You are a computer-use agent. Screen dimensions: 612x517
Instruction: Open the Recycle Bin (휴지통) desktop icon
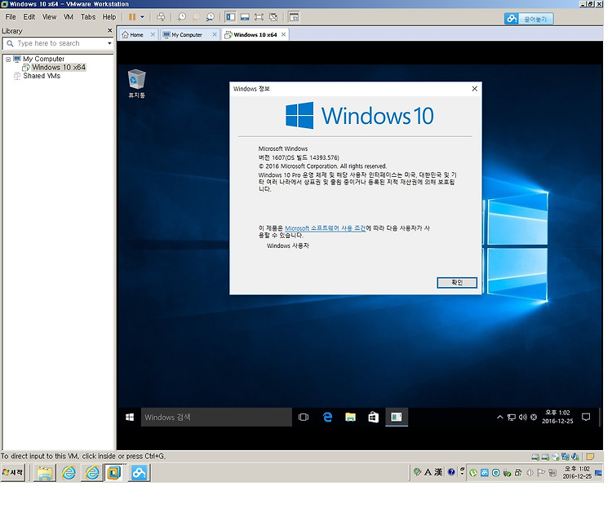pyautogui.click(x=136, y=83)
